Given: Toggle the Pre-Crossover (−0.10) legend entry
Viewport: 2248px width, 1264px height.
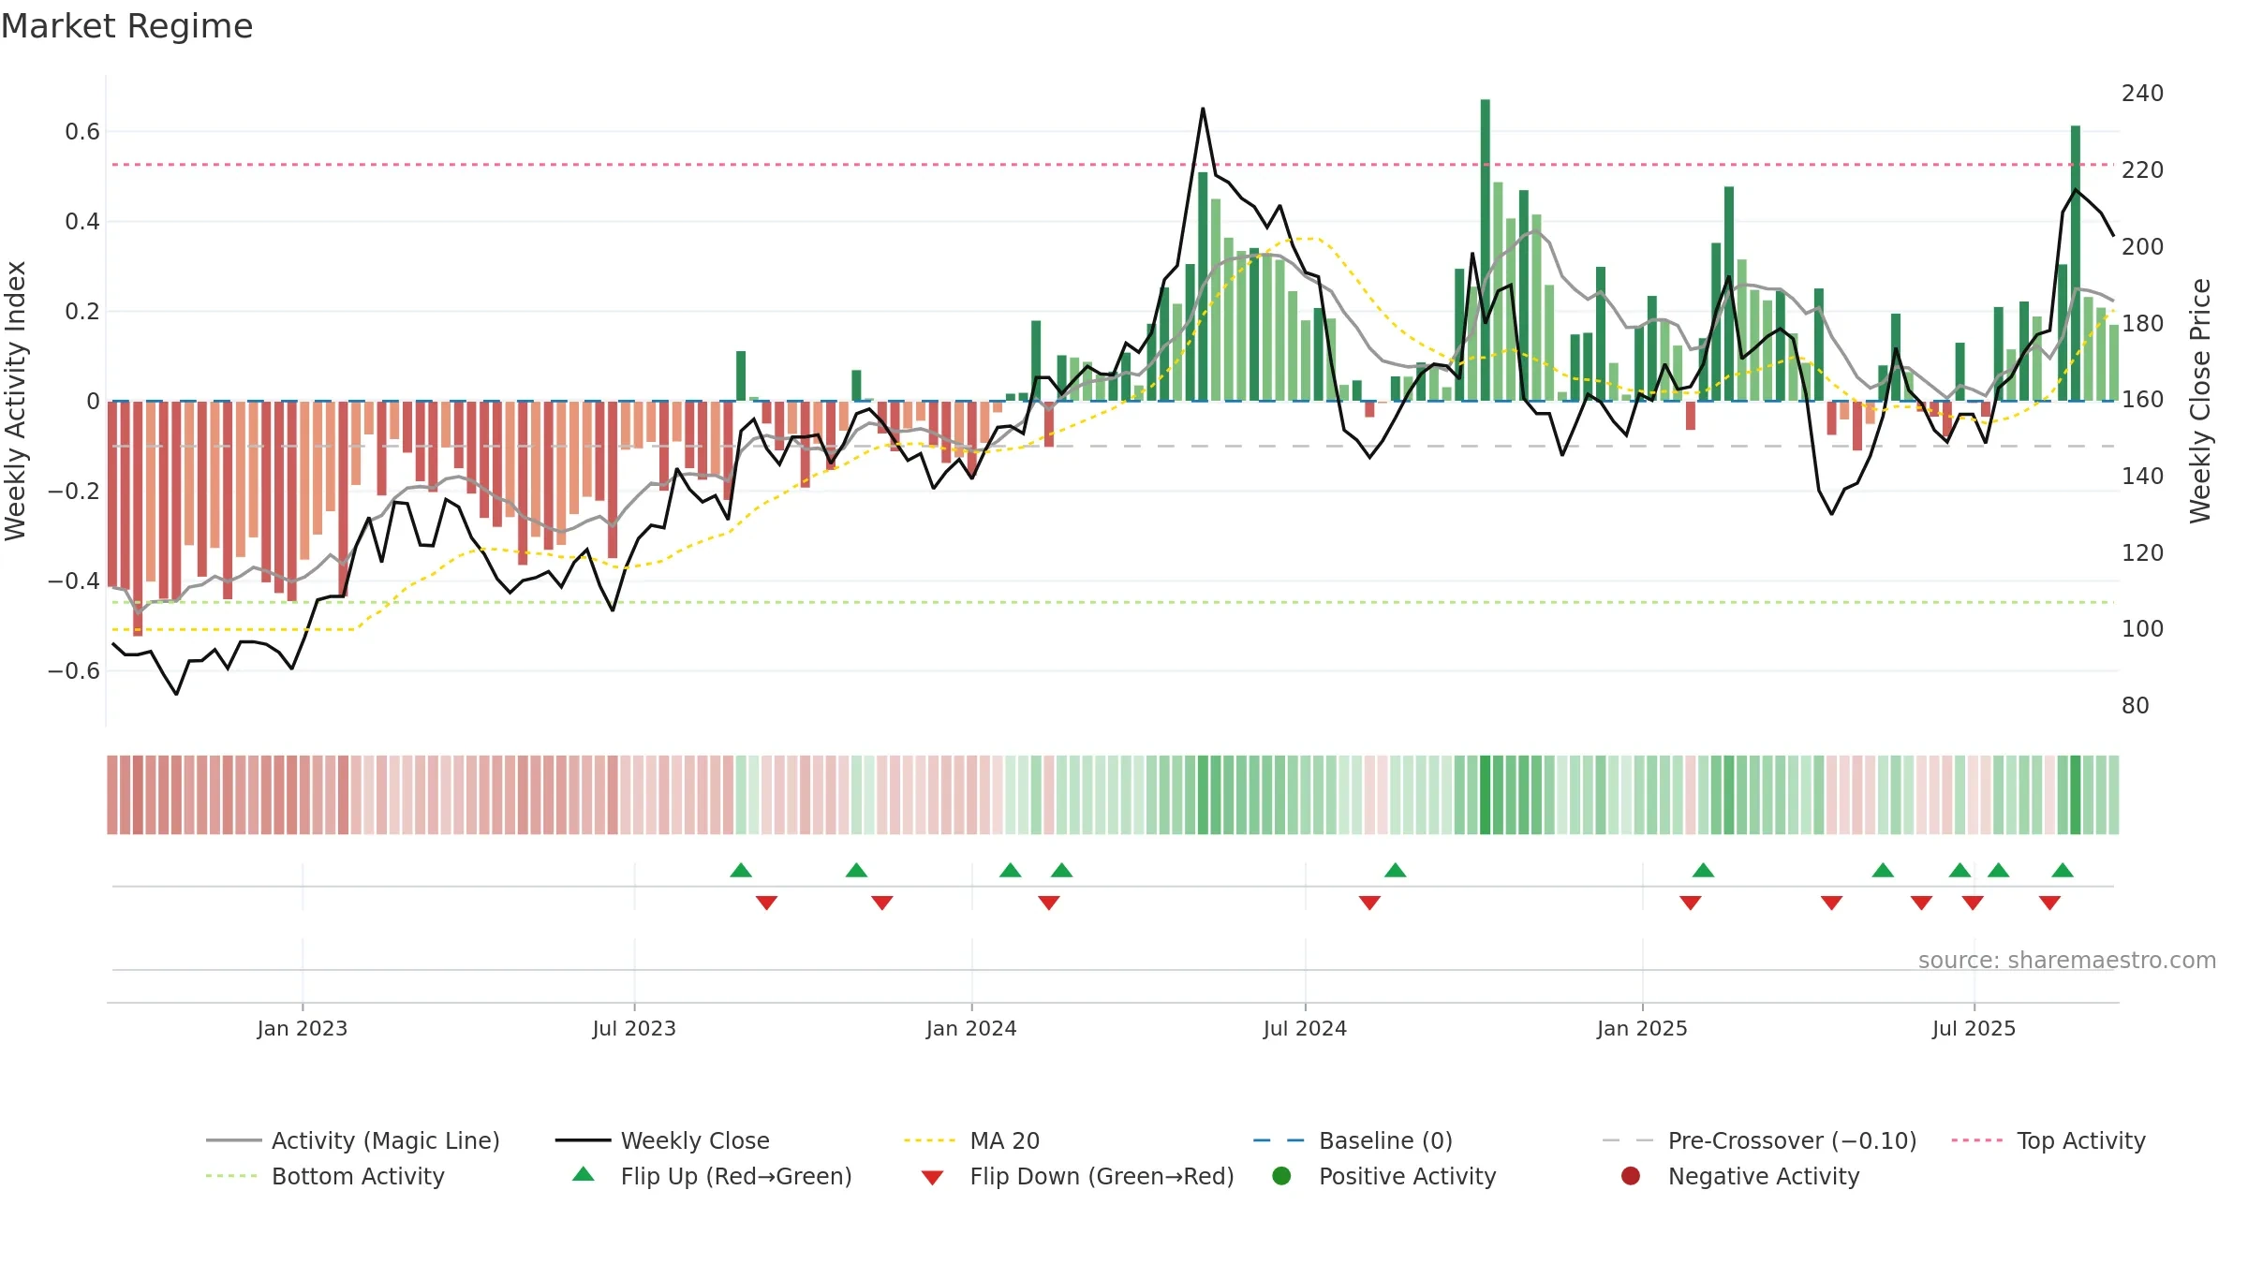Looking at the screenshot, I should pos(1760,1140).
